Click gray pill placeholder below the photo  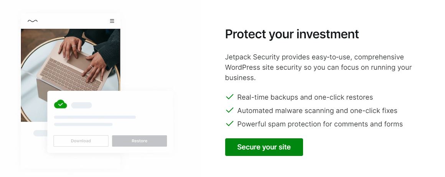pos(40,133)
